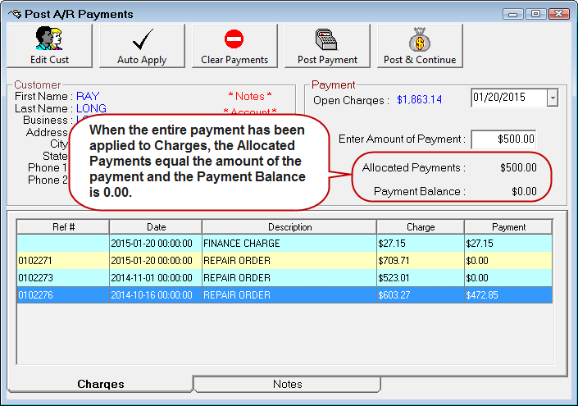
Task: Sort by the Ref # column header
Action: point(62,227)
